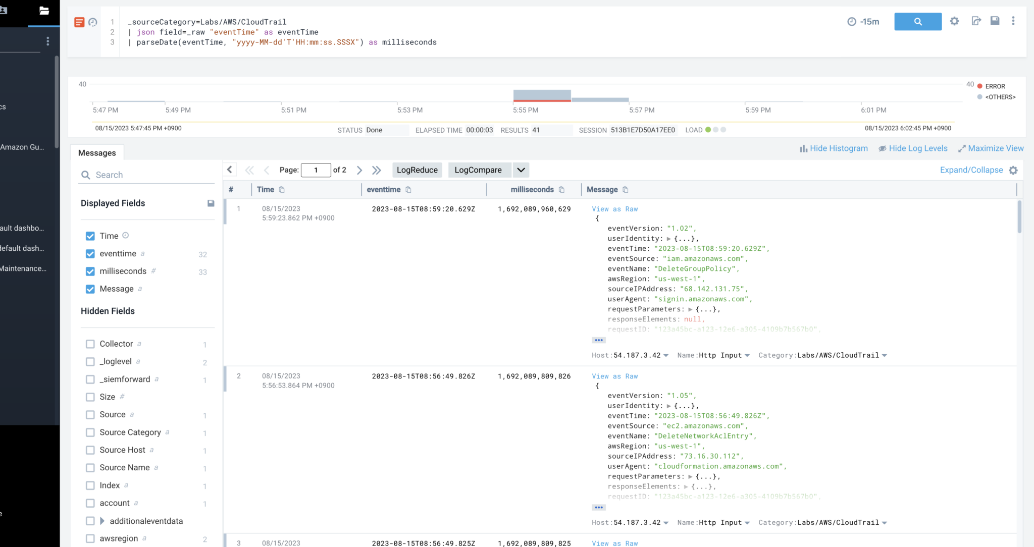Screen dimensions: 1034x547
Task: Uncheck the milliseconds displayed field
Action: [90, 271]
